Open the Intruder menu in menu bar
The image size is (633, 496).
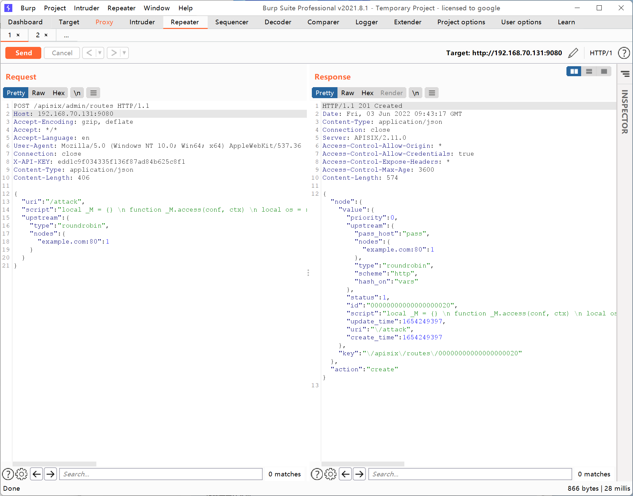click(x=87, y=8)
